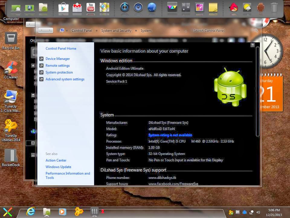Click the back and forward navigation button
The image size is (290, 218).
(x=46, y=30)
